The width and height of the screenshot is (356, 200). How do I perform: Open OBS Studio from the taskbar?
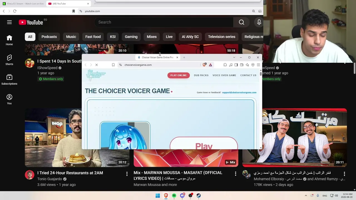191,196
